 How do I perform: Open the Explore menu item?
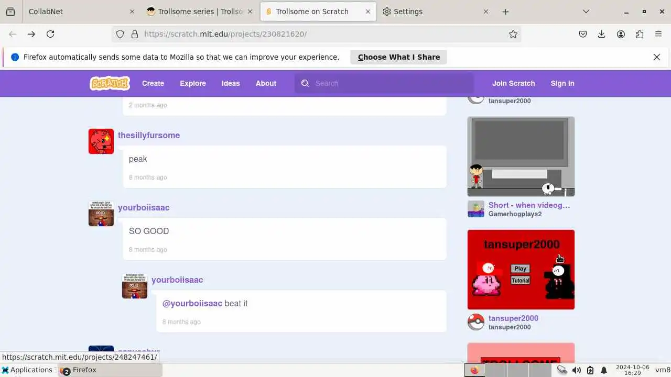tap(193, 83)
